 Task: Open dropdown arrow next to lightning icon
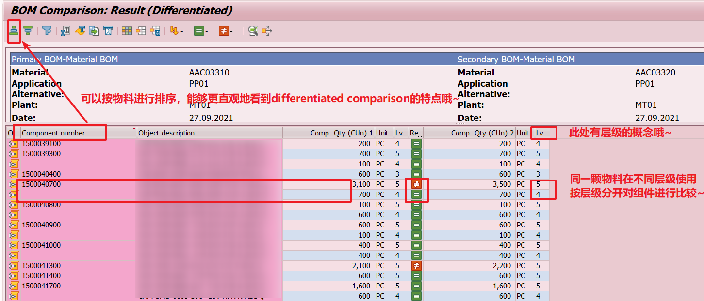click(181, 32)
